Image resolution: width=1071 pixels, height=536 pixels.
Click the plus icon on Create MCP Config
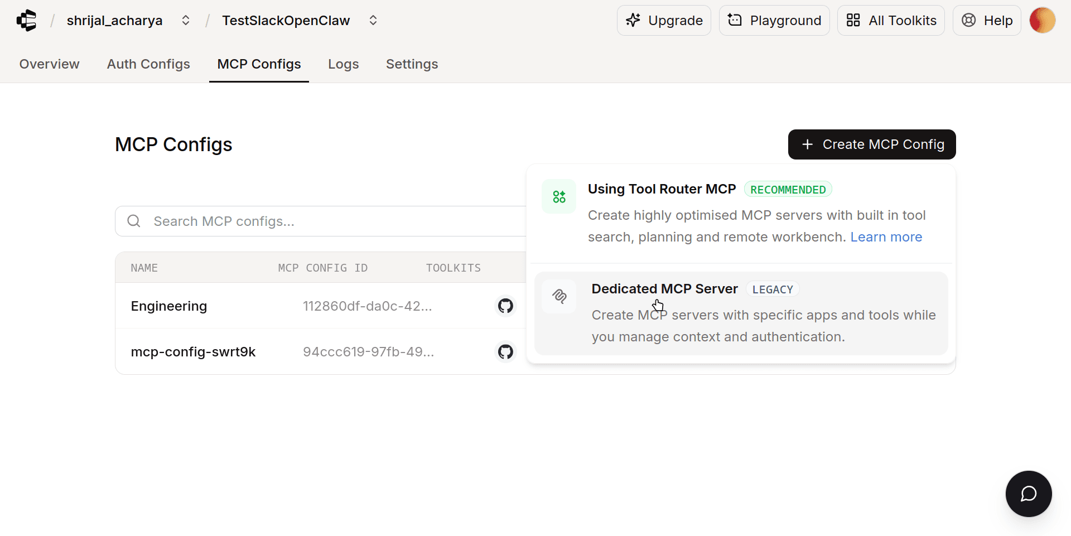pos(807,144)
